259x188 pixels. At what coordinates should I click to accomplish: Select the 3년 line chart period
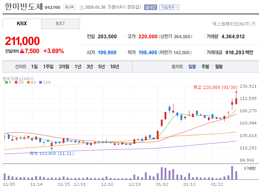(90, 67)
